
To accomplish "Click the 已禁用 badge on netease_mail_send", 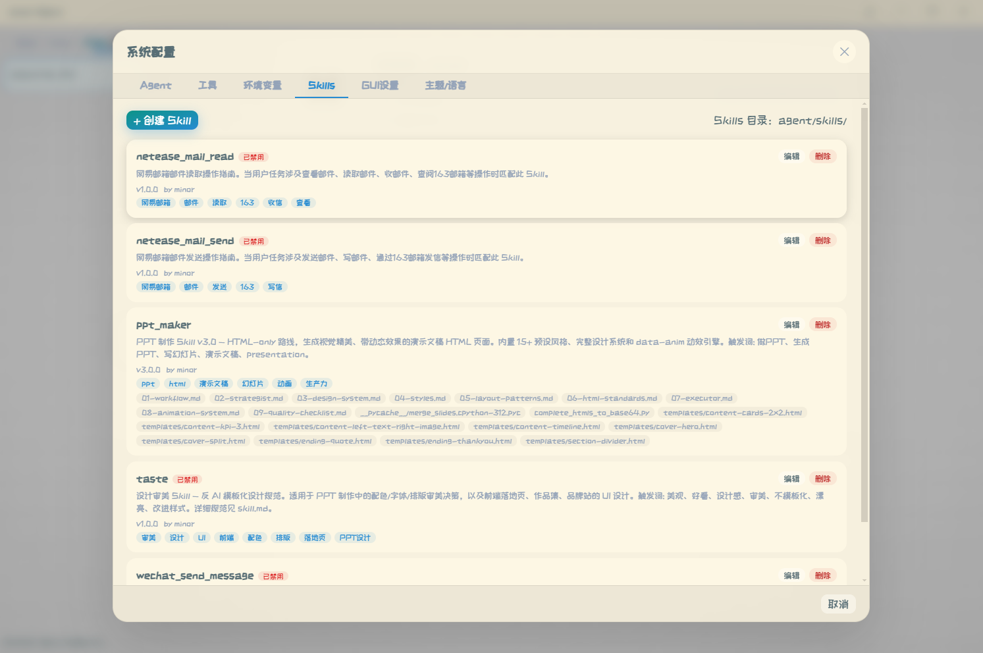I will [253, 242].
